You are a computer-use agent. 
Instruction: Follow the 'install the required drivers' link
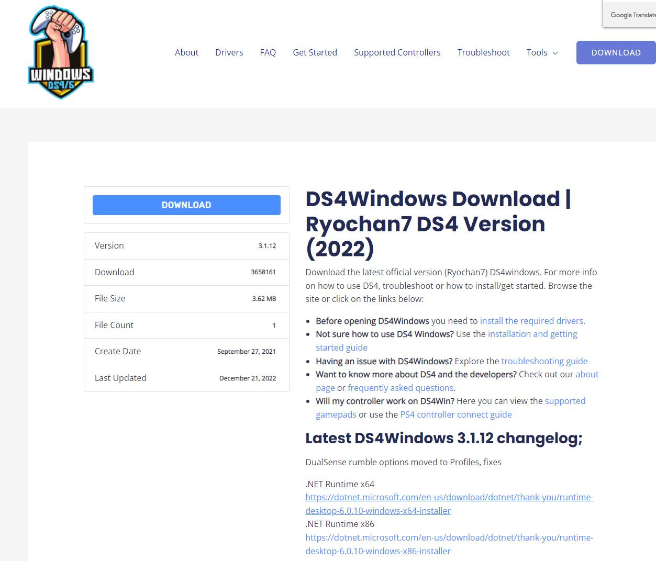(x=532, y=321)
